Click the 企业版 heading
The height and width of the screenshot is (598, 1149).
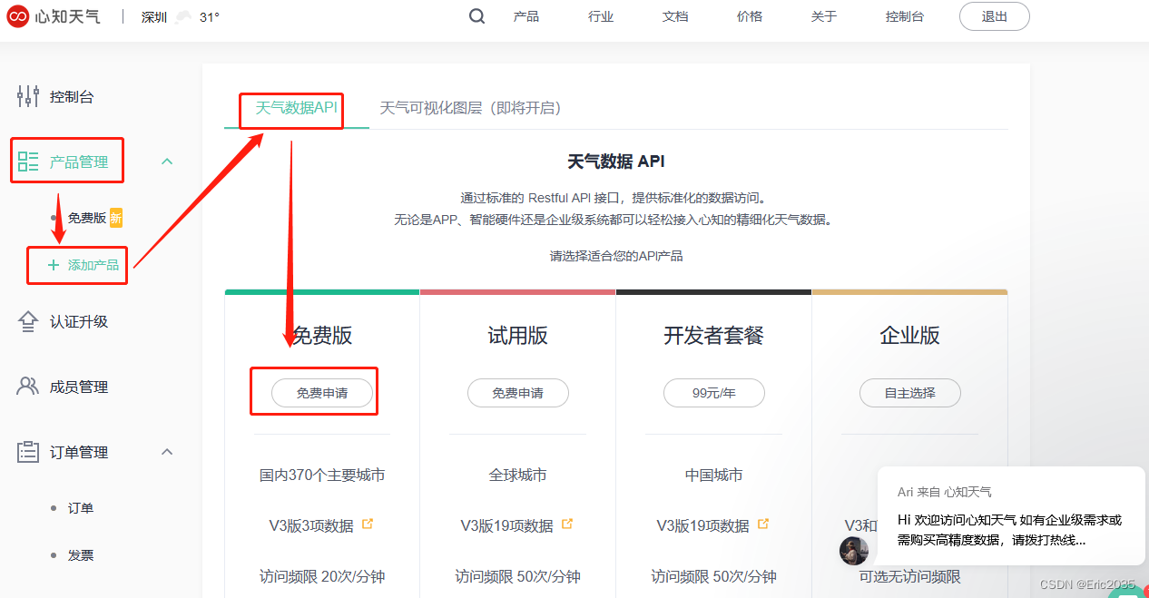[910, 336]
